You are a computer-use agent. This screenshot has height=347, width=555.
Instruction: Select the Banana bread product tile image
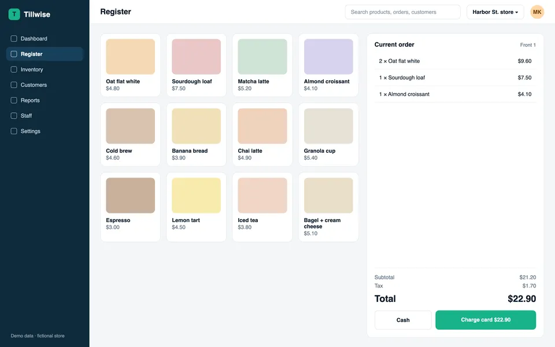(x=197, y=126)
